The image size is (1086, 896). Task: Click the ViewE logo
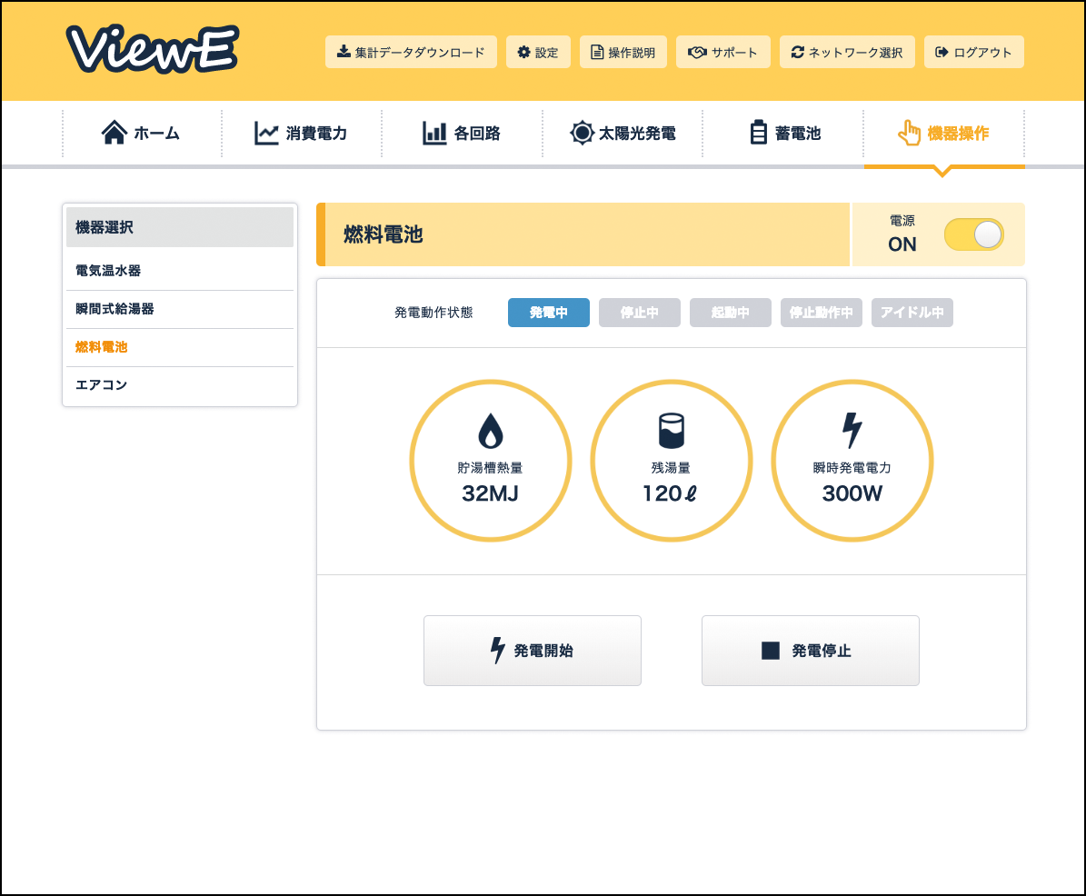click(x=153, y=48)
